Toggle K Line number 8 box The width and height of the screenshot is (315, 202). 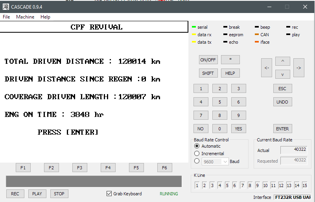[x=250, y=185]
